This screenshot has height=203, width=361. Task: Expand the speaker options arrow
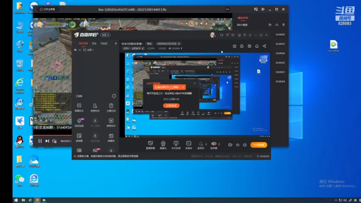[x=219, y=144]
